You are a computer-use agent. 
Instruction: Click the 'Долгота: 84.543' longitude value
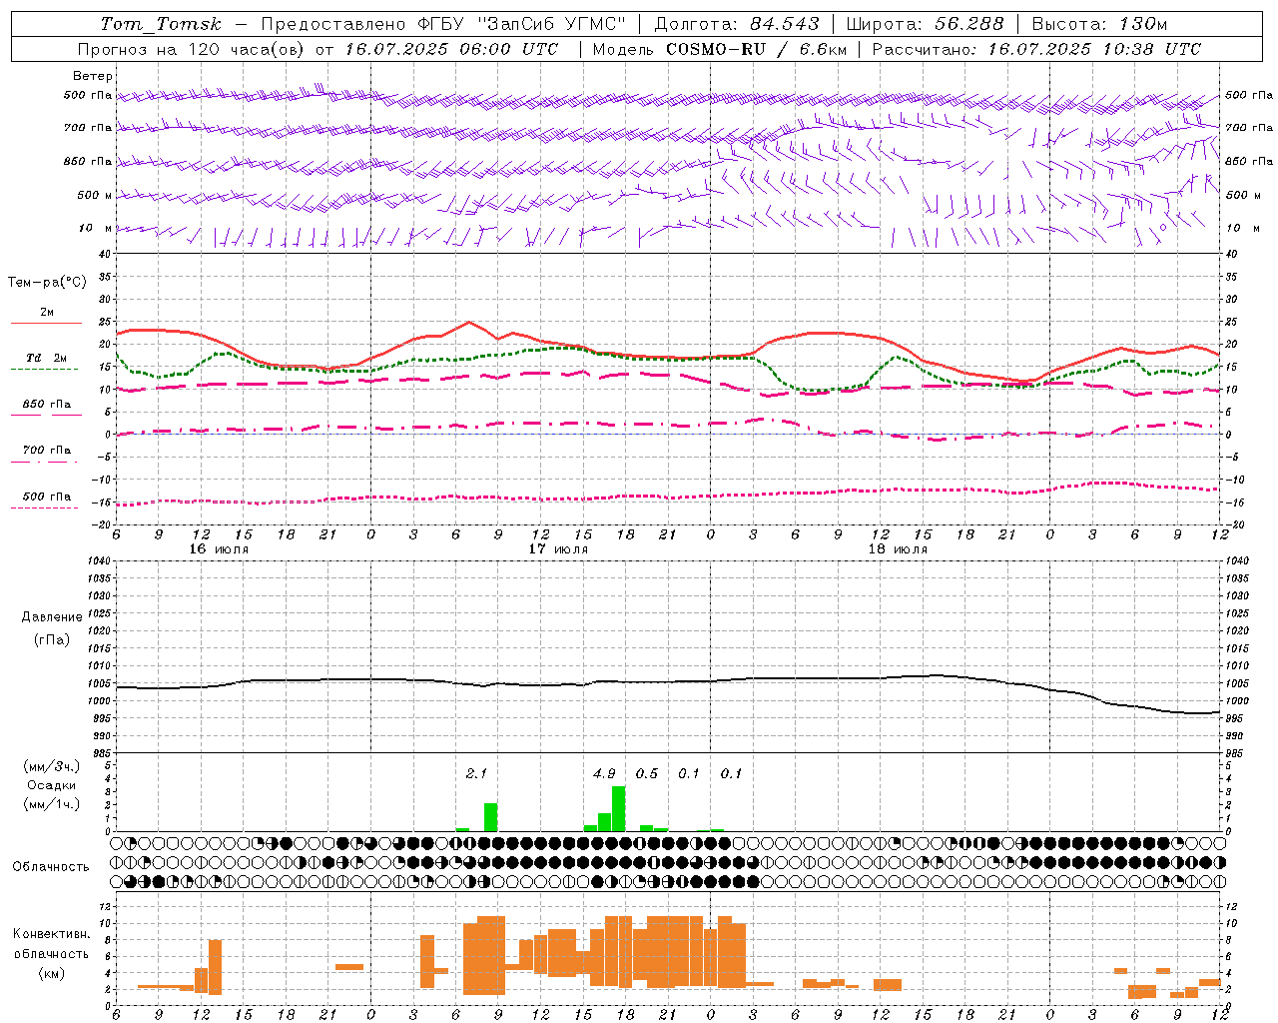pos(737,24)
